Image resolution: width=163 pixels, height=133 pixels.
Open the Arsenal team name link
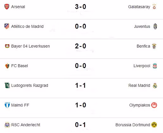tap(18, 7)
